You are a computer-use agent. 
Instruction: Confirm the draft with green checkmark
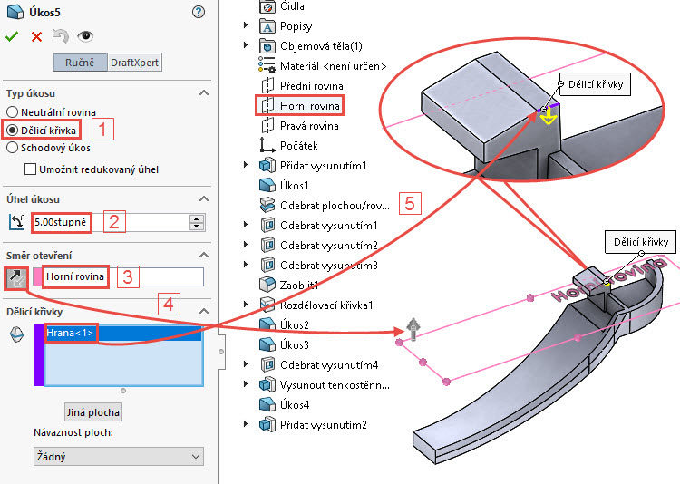[x=12, y=36]
